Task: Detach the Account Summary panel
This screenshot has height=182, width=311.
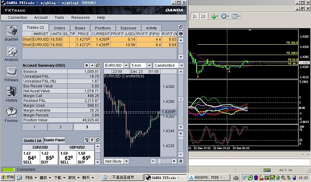Action: pyautogui.click(x=98, y=66)
